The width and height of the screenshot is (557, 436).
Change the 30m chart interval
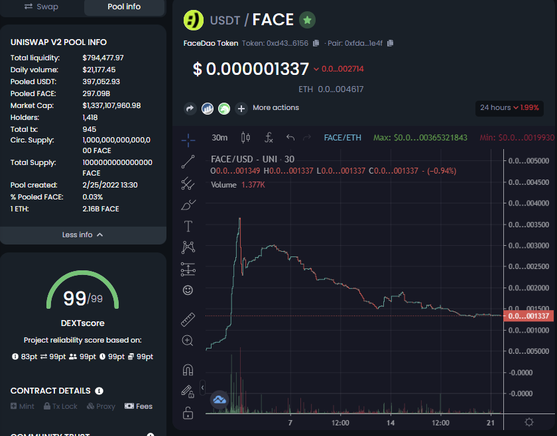(219, 137)
